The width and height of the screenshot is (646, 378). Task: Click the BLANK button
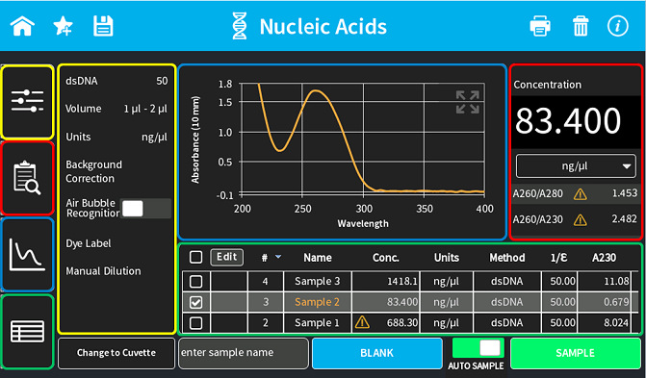(377, 353)
